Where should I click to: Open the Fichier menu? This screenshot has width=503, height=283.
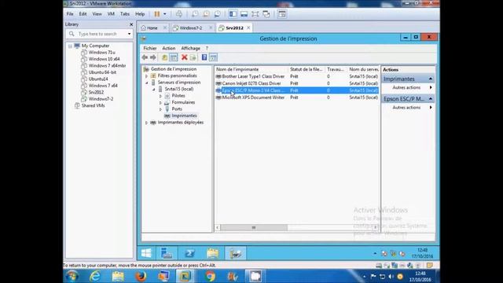tap(150, 48)
